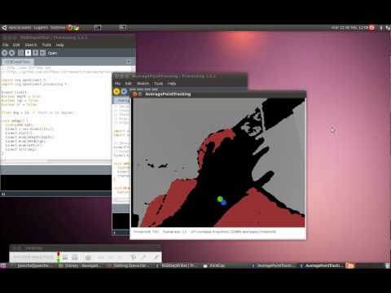
Task: Click filename field in XVidCap window
Action: point(33,257)
